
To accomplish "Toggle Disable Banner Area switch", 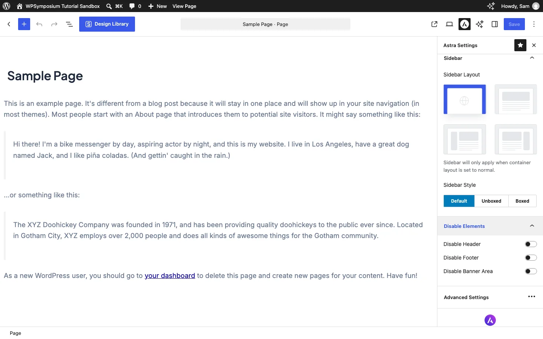I will click(x=531, y=271).
